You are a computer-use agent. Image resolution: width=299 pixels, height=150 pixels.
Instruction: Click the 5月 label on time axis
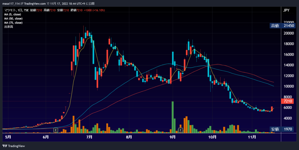pos(8,137)
